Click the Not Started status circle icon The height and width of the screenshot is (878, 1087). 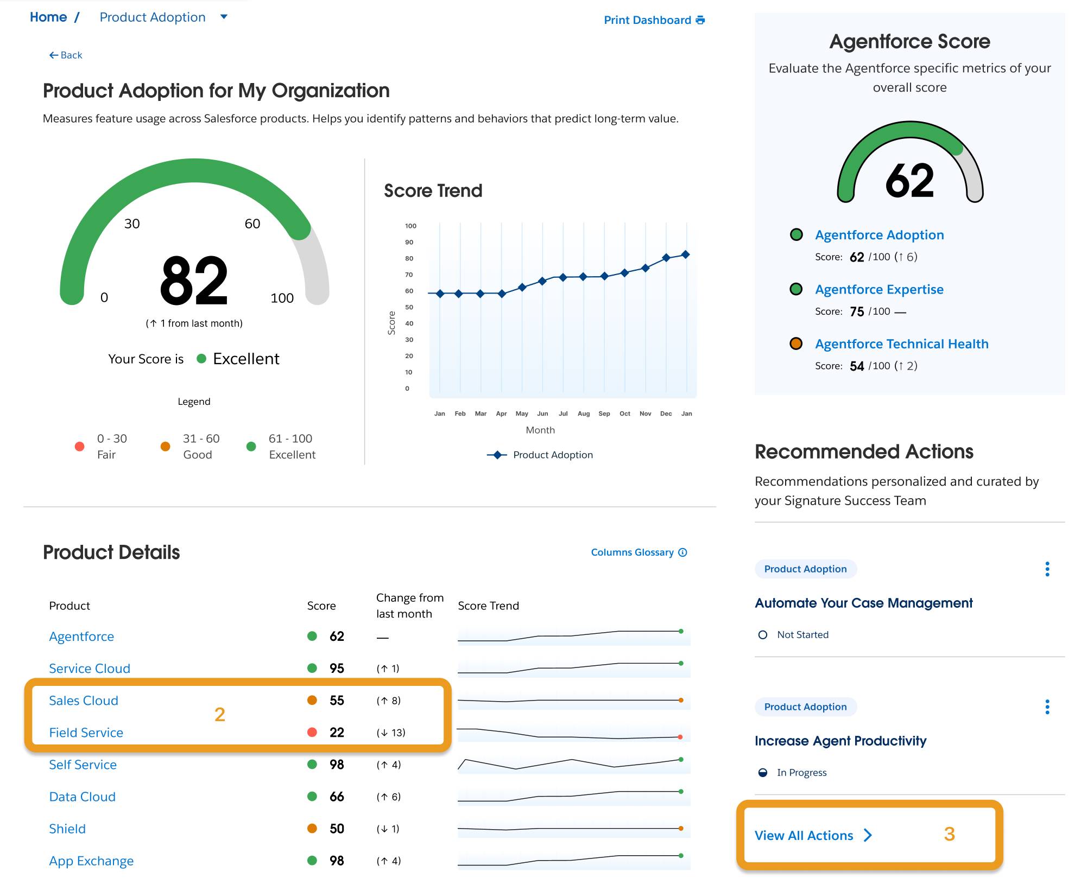pos(762,634)
